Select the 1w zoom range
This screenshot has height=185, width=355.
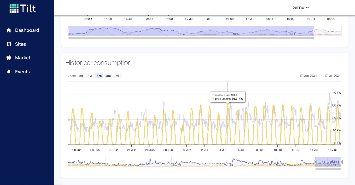(x=90, y=76)
